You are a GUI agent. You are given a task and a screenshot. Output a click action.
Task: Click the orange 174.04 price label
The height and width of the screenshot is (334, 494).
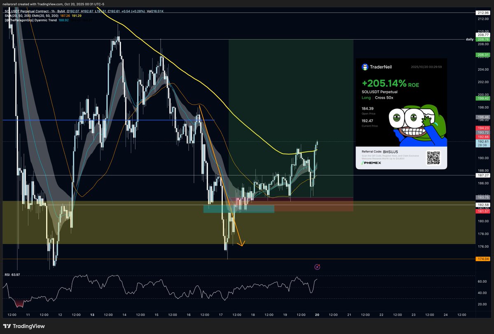pyautogui.click(x=483, y=259)
